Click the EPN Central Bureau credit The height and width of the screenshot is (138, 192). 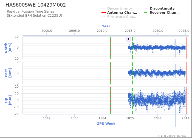pyautogui.click(x=172, y=136)
